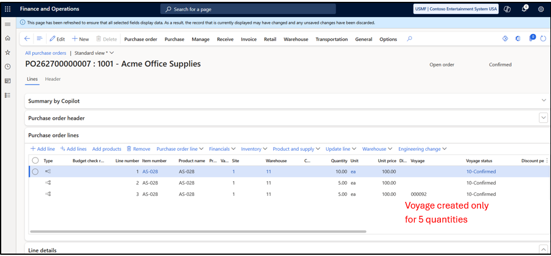The width and height of the screenshot is (551, 256).
Task: Open Recent clock icon in sidebar
Action: [x=7, y=66]
